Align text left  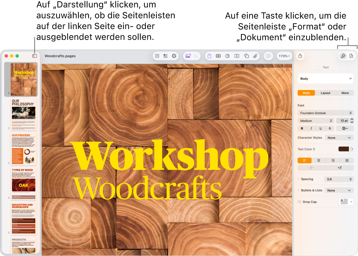(x=304, y=160)
